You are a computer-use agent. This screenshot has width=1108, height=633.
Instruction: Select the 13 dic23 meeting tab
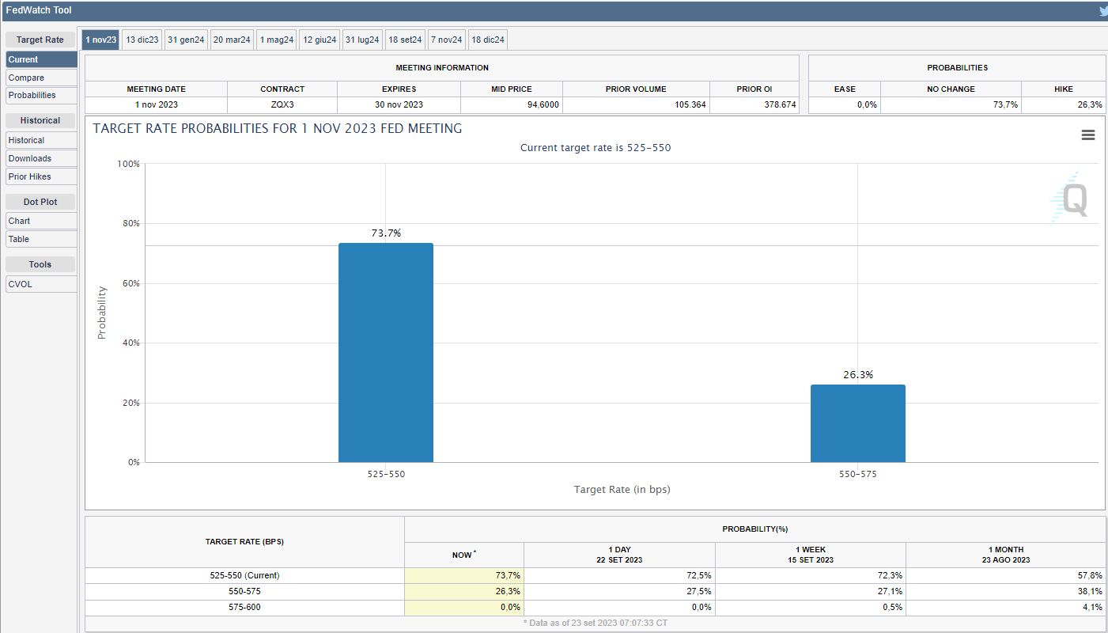point(142,40)
